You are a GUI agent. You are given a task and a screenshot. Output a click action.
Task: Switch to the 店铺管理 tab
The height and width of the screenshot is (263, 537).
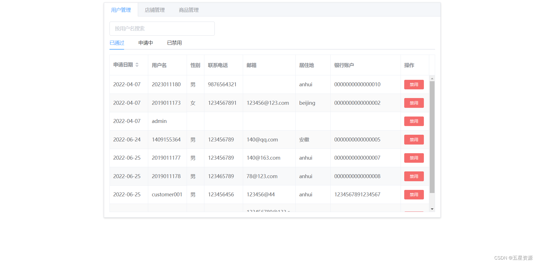click(x=154, y=10)
